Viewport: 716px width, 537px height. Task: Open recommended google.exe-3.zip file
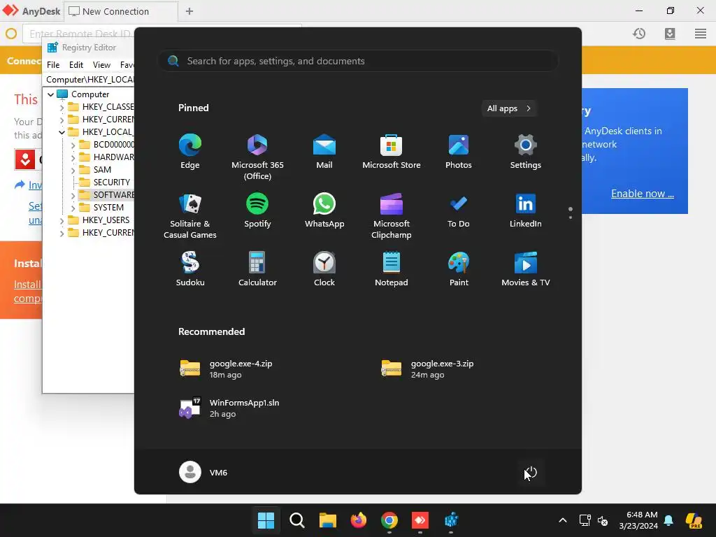[427, 369]
